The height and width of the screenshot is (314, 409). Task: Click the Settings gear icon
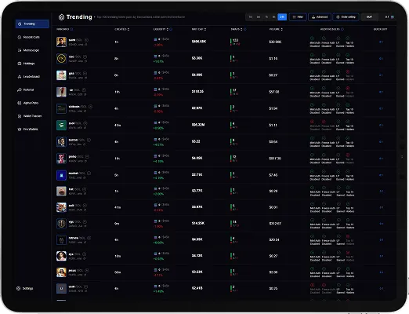(18, 288)
